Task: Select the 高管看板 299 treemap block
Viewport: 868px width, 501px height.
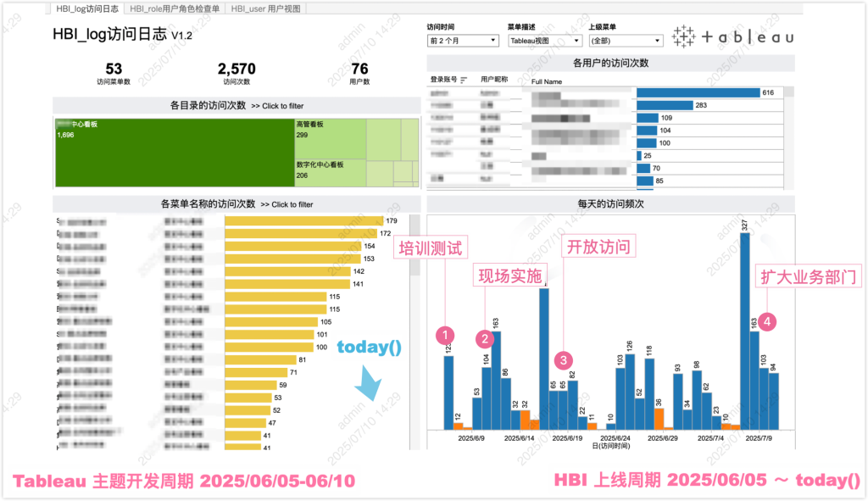Action: tap(331, 138)
